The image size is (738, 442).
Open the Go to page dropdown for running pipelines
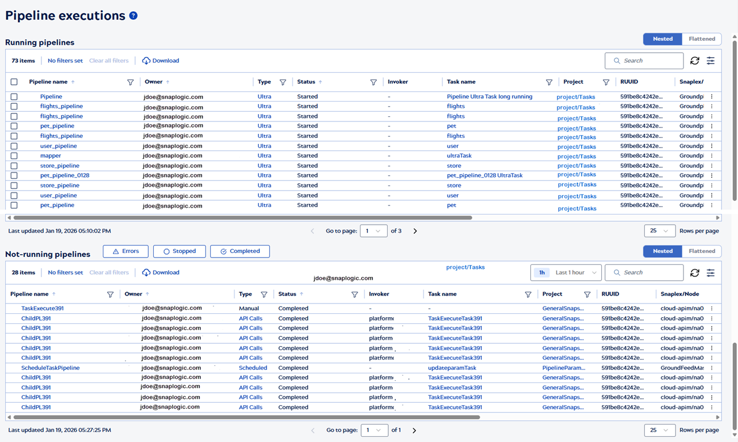[374, 230]
